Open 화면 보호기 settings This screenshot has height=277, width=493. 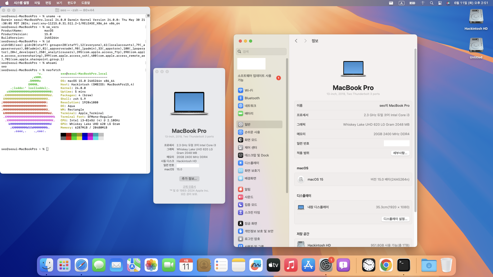[x=259, y=171]
